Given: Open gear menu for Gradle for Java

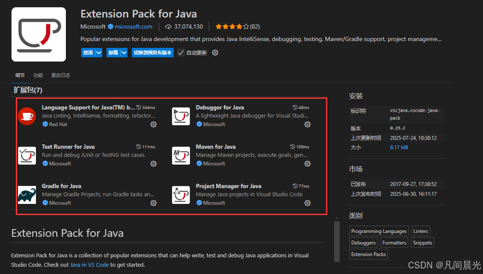Looking at the screenshot, I should point(154,203).
